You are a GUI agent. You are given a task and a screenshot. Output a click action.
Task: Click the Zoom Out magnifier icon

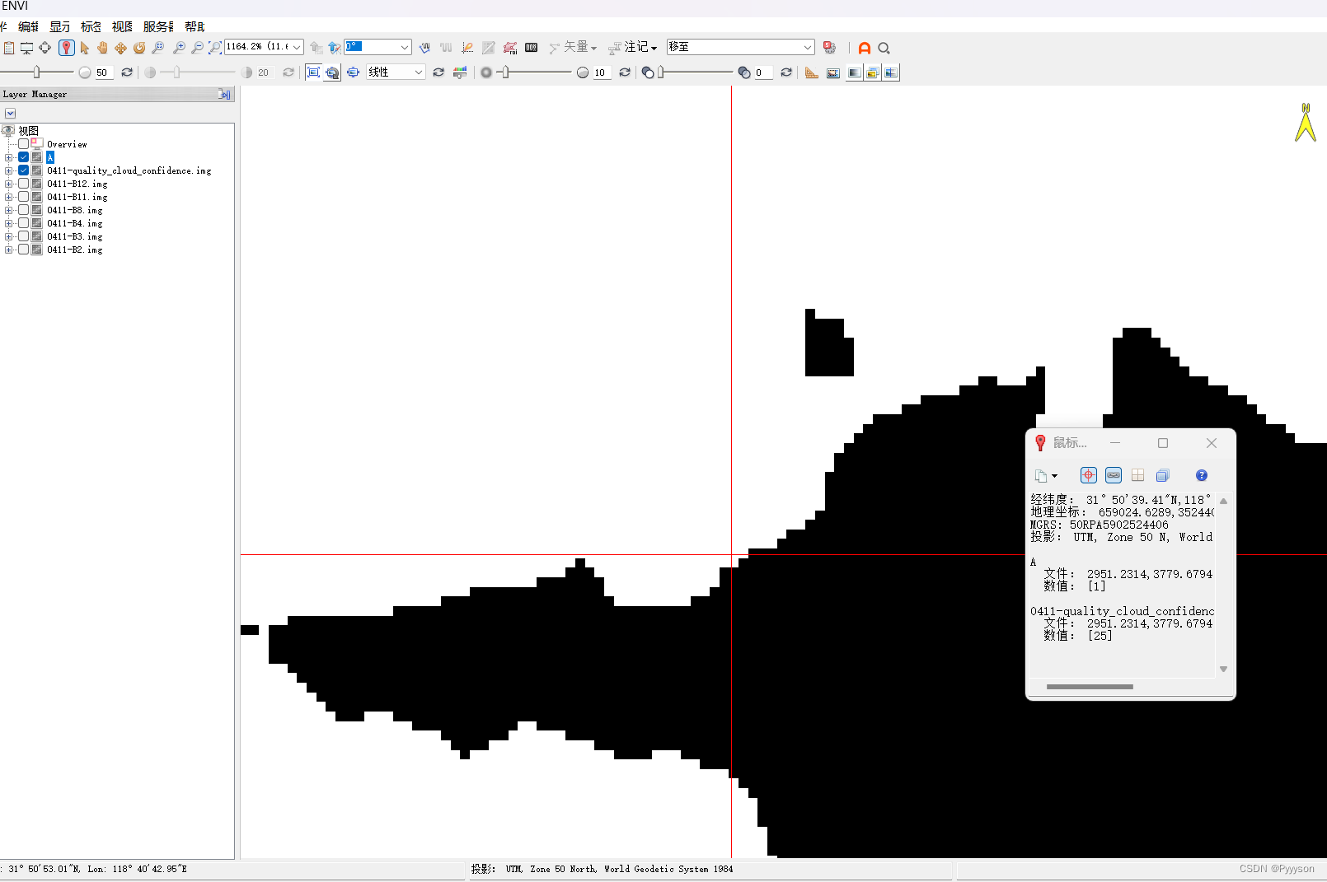(197, 48)
